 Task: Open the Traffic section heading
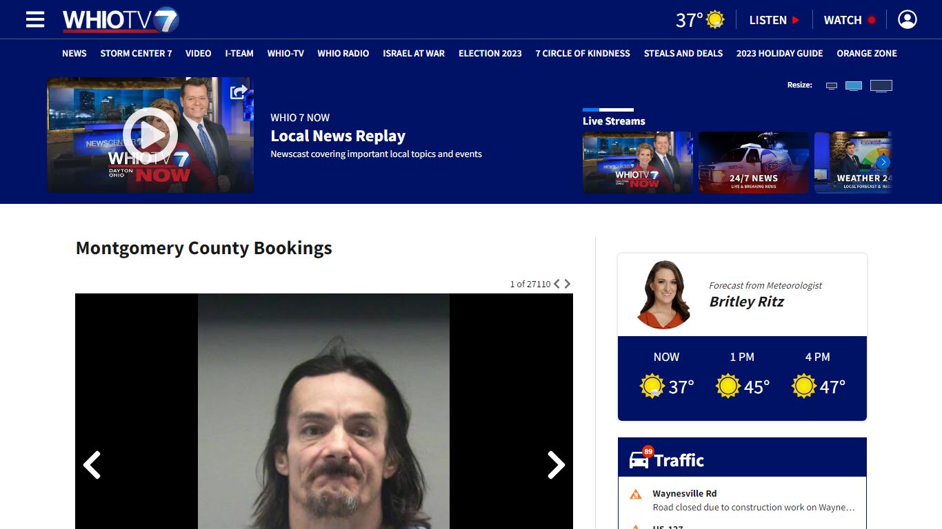click(x=679, y=460)
